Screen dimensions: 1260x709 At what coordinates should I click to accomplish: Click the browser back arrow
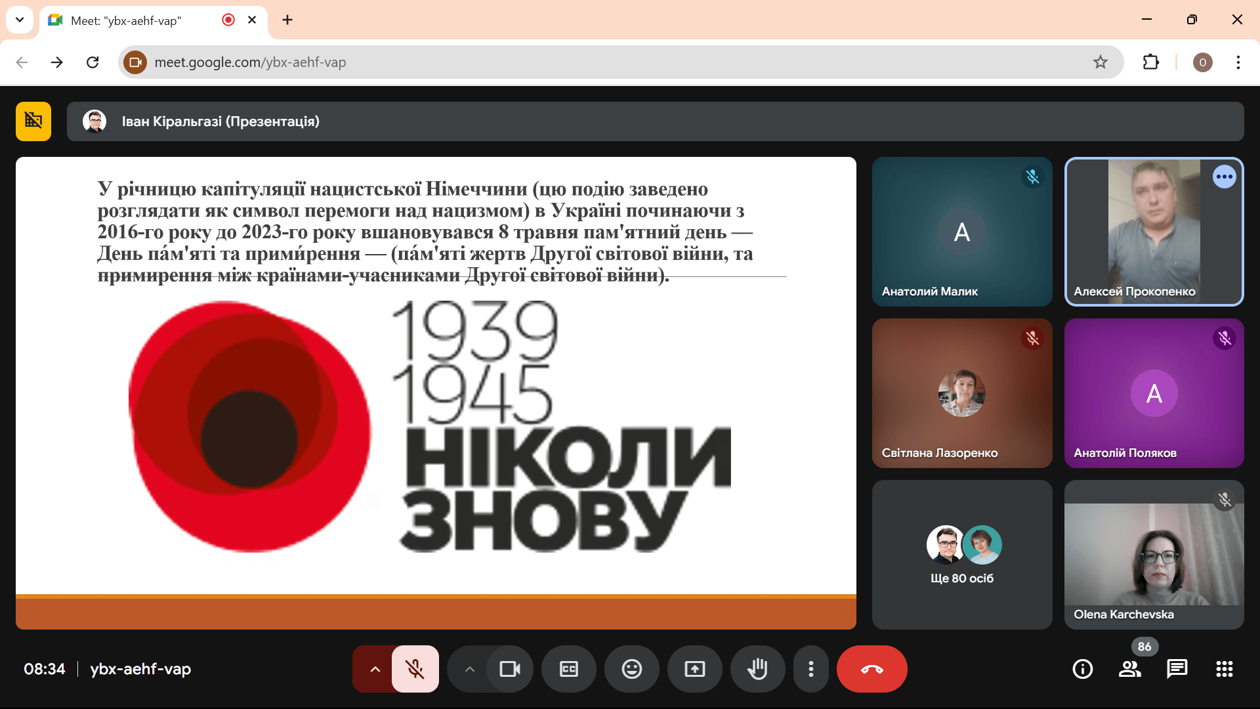tap(22, 62)
